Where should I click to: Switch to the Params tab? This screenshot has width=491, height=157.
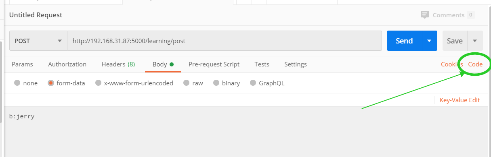22,64
